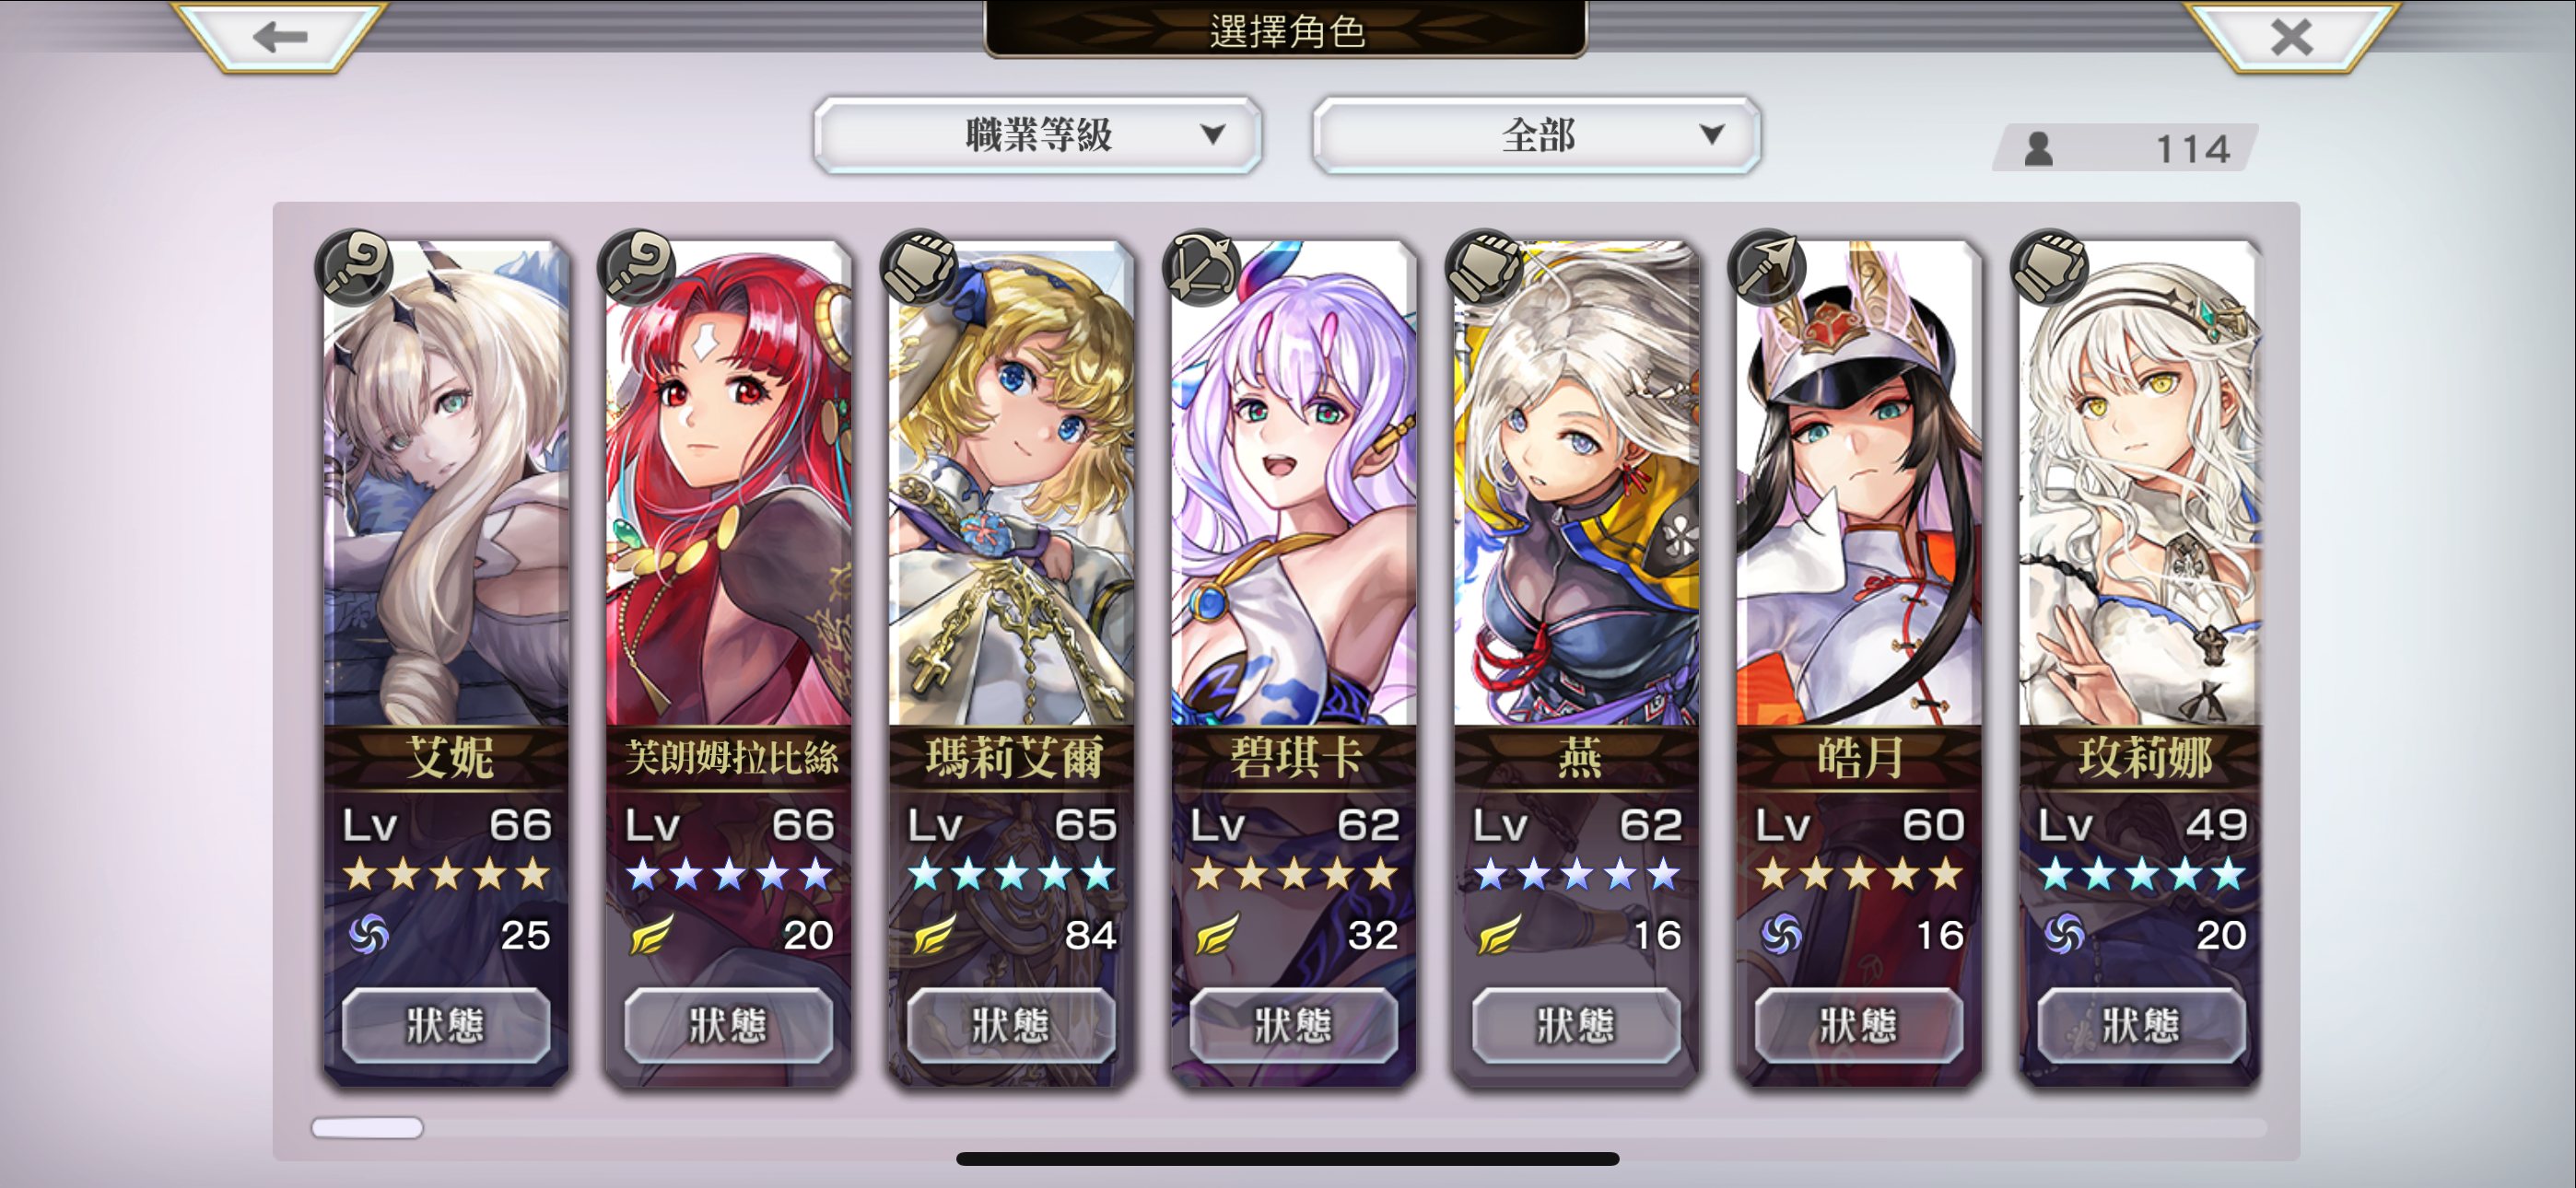Open the 職業等級 sort dropdown
The image size is (2576, 1188).
click(x=1037, y=135)
